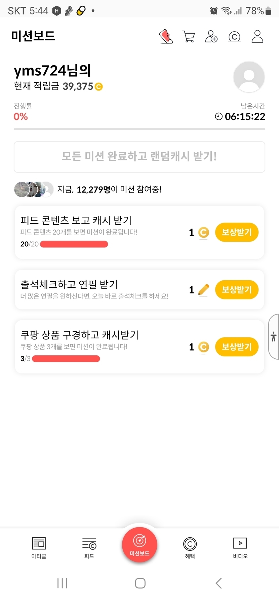
Task: Tap the gray profile avatar picture
Action: 249,77
